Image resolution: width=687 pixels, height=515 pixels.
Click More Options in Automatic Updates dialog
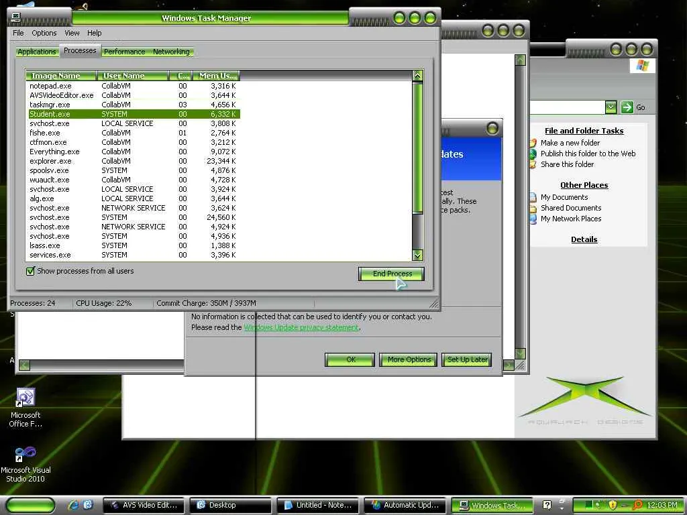(x=409, y=359)
